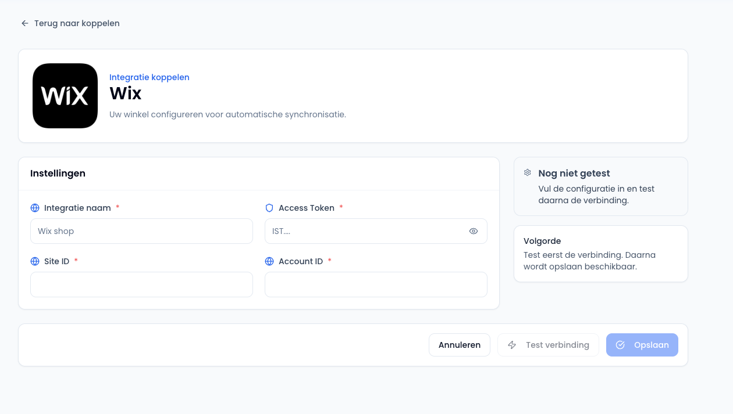
Task: Click the Site ID label
Action: point(57,261)
